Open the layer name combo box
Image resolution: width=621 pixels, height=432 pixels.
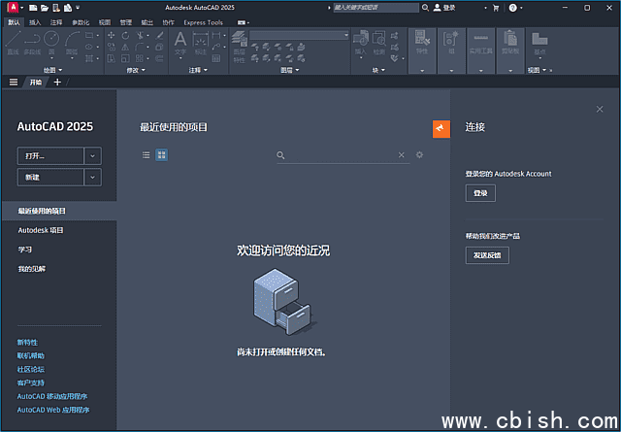click(299, 35)
